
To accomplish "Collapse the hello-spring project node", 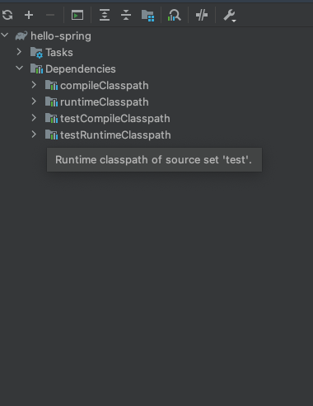I will 5,35.
